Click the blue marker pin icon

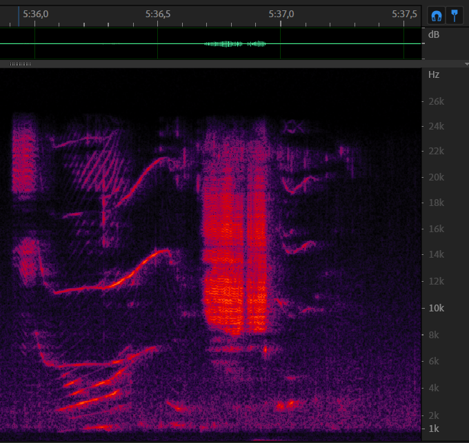455,16
